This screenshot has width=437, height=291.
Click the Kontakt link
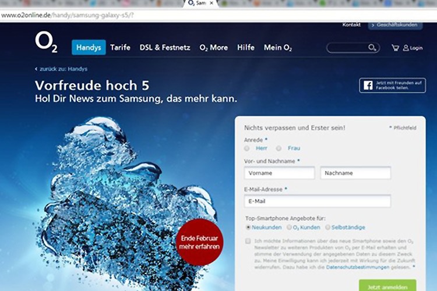[x=351, y=25]
